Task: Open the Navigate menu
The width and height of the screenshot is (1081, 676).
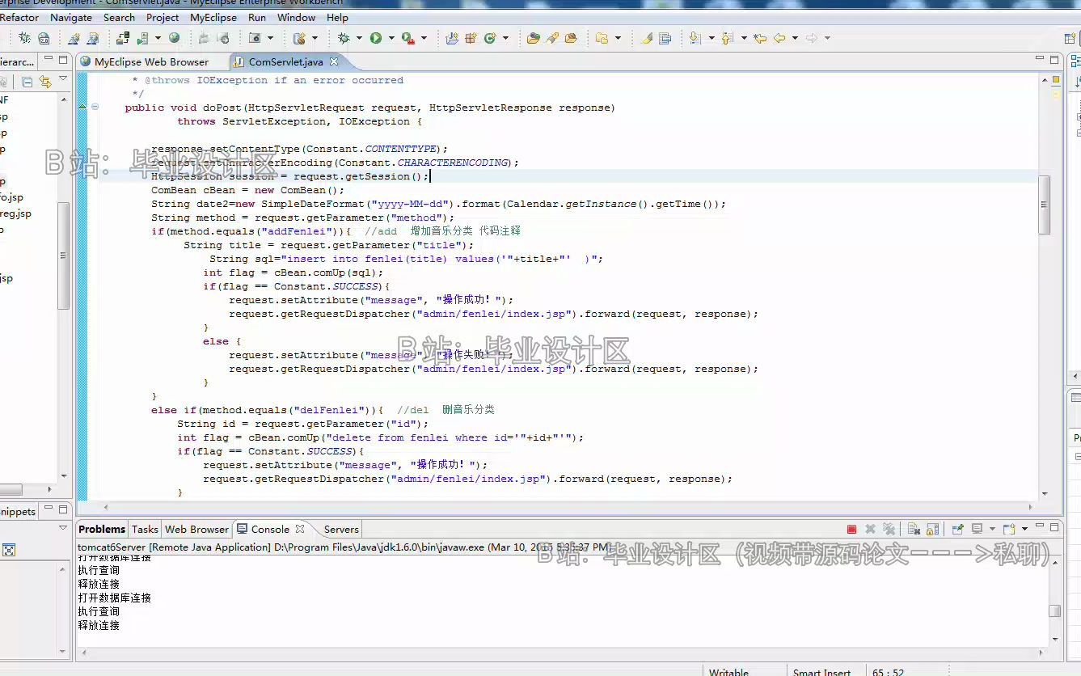Action: point(71,17)
